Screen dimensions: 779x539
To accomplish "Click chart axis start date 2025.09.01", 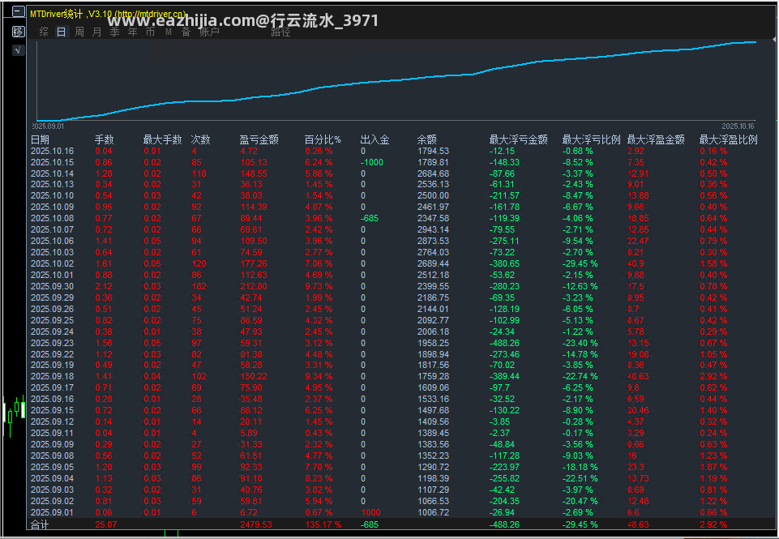I will [48, 126].
